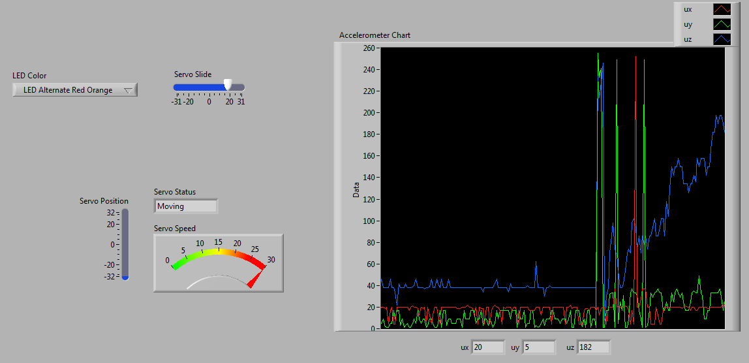Click the 140 y-axis scale marker

[368, 178]
